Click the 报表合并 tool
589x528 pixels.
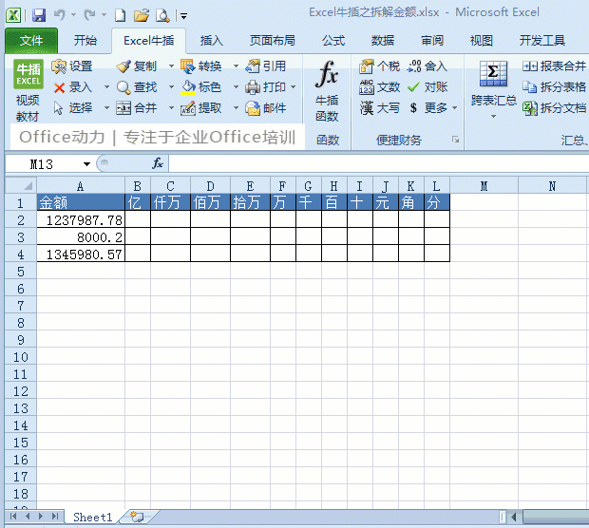[554, 66]
